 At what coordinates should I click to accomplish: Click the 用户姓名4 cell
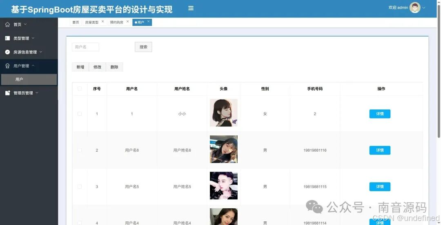click(x=182, y=223)
